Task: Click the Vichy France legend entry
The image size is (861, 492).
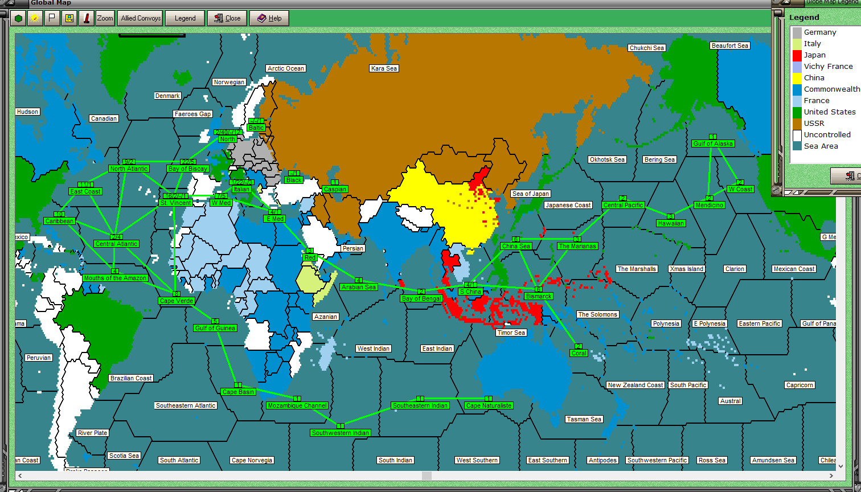Action: tap(829, 67)
